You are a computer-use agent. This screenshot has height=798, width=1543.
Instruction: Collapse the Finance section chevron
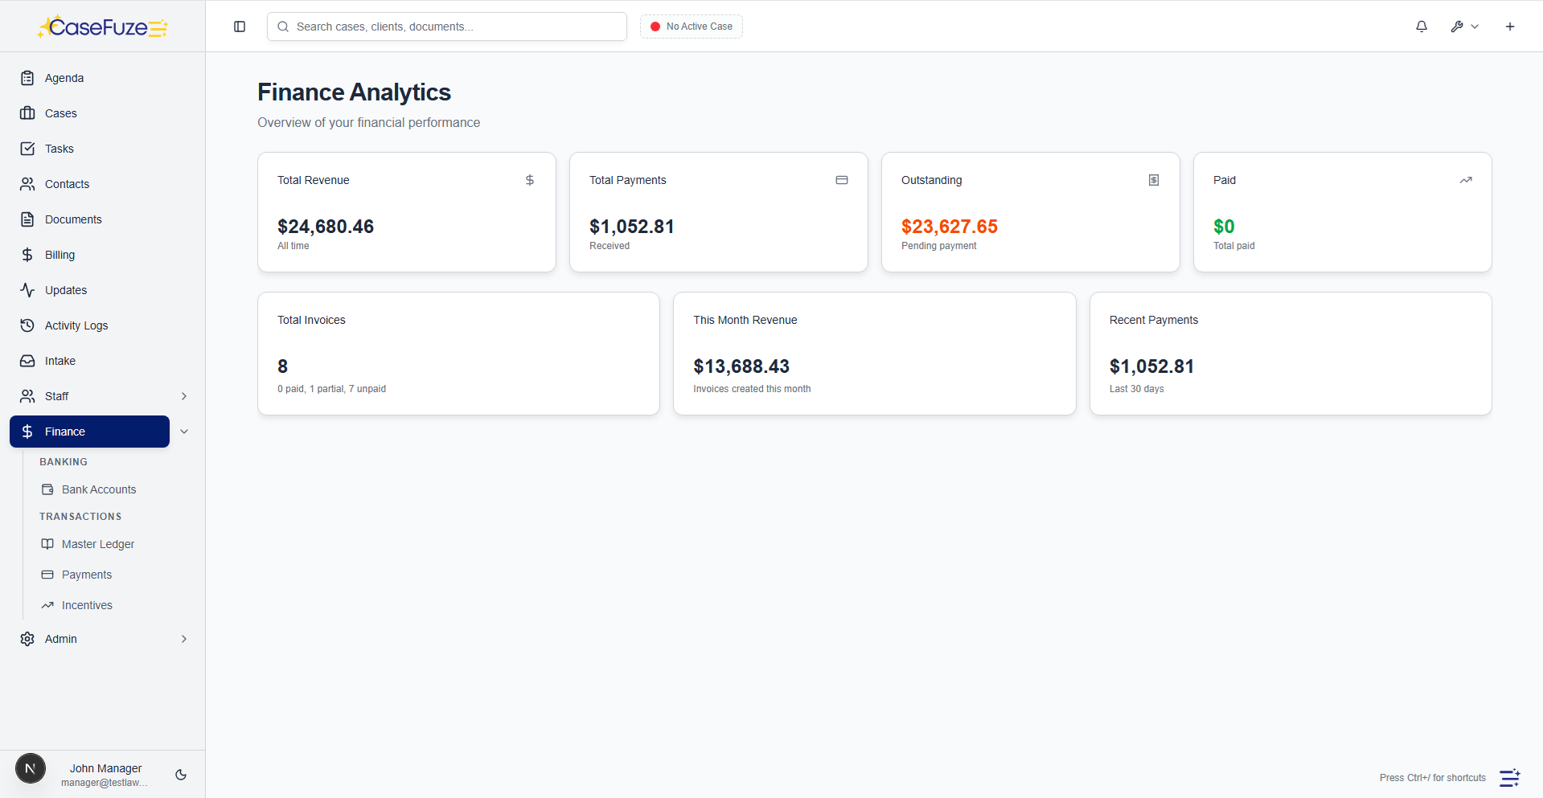coord(184,432)
